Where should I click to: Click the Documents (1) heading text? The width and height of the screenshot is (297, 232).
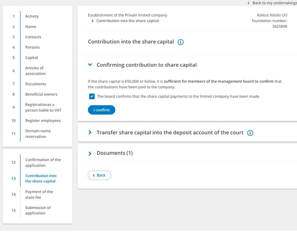(114, 153)
